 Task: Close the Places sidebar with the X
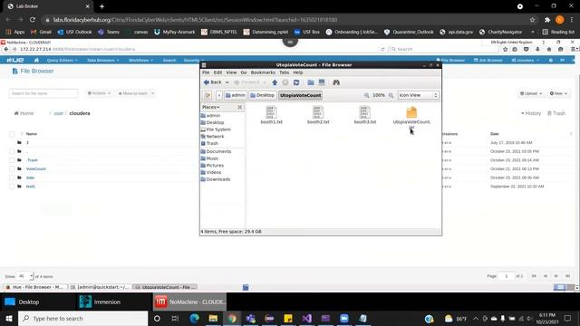(239, 107)
